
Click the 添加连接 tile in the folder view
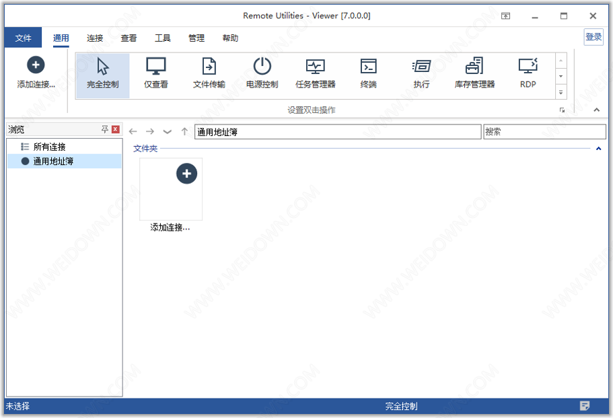click(171, 195)
